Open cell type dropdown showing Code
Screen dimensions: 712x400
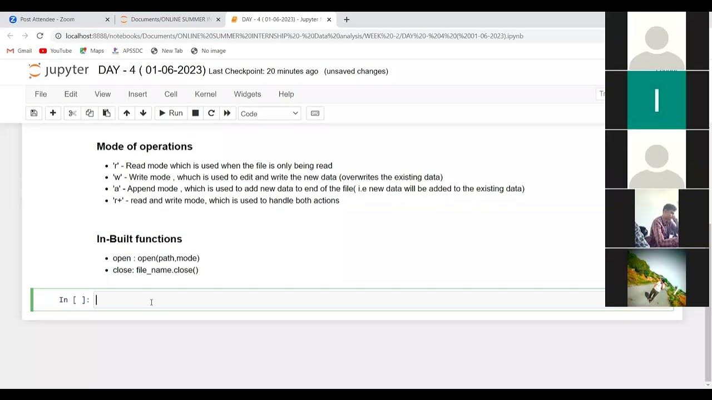click(x=269, y=113)
